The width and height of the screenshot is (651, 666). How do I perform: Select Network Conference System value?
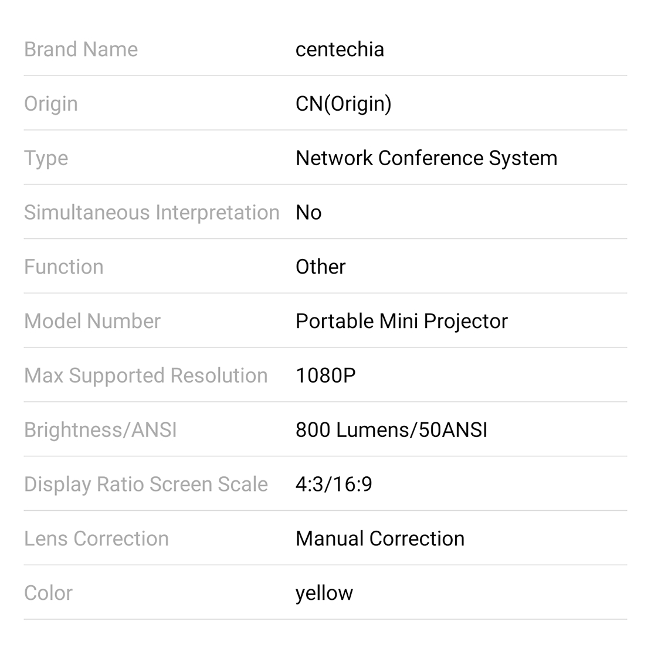pyautogui.click(x=426, y=158)
